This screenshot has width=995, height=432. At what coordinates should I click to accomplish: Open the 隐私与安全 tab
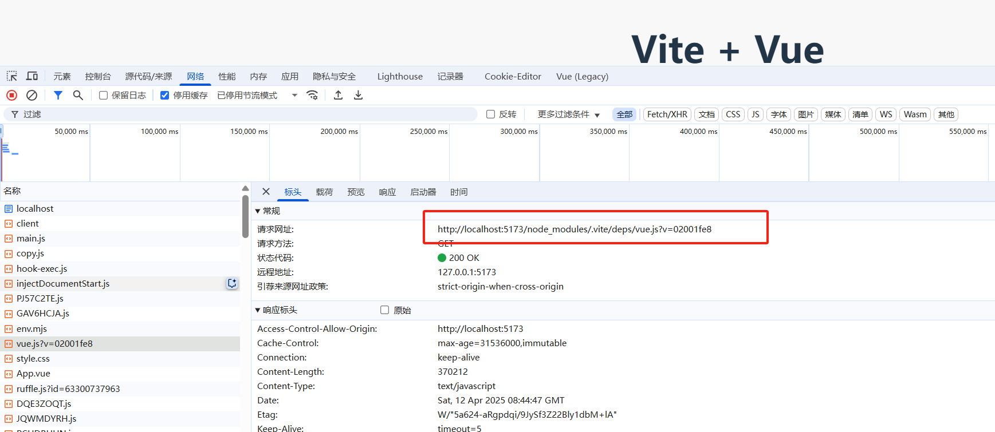[334, 76]
